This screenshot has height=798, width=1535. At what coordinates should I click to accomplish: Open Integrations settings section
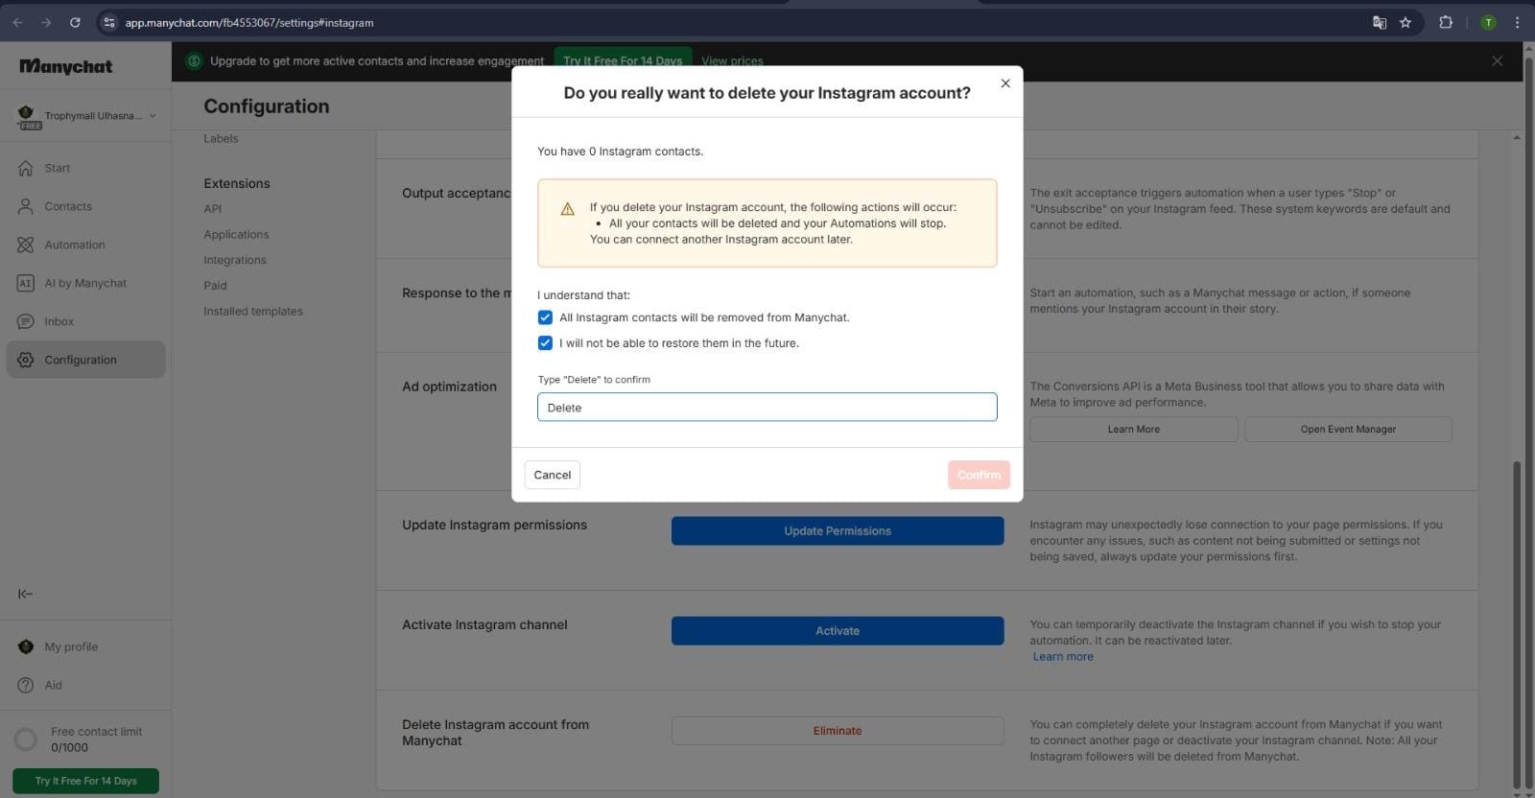tap(235, 260)
